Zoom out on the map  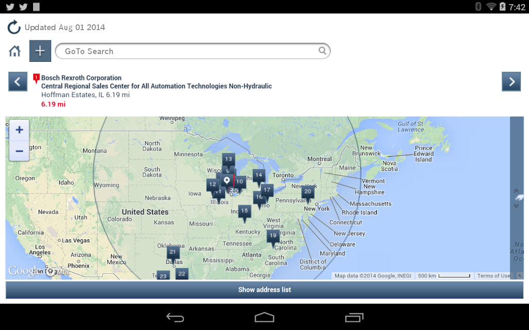19,151
